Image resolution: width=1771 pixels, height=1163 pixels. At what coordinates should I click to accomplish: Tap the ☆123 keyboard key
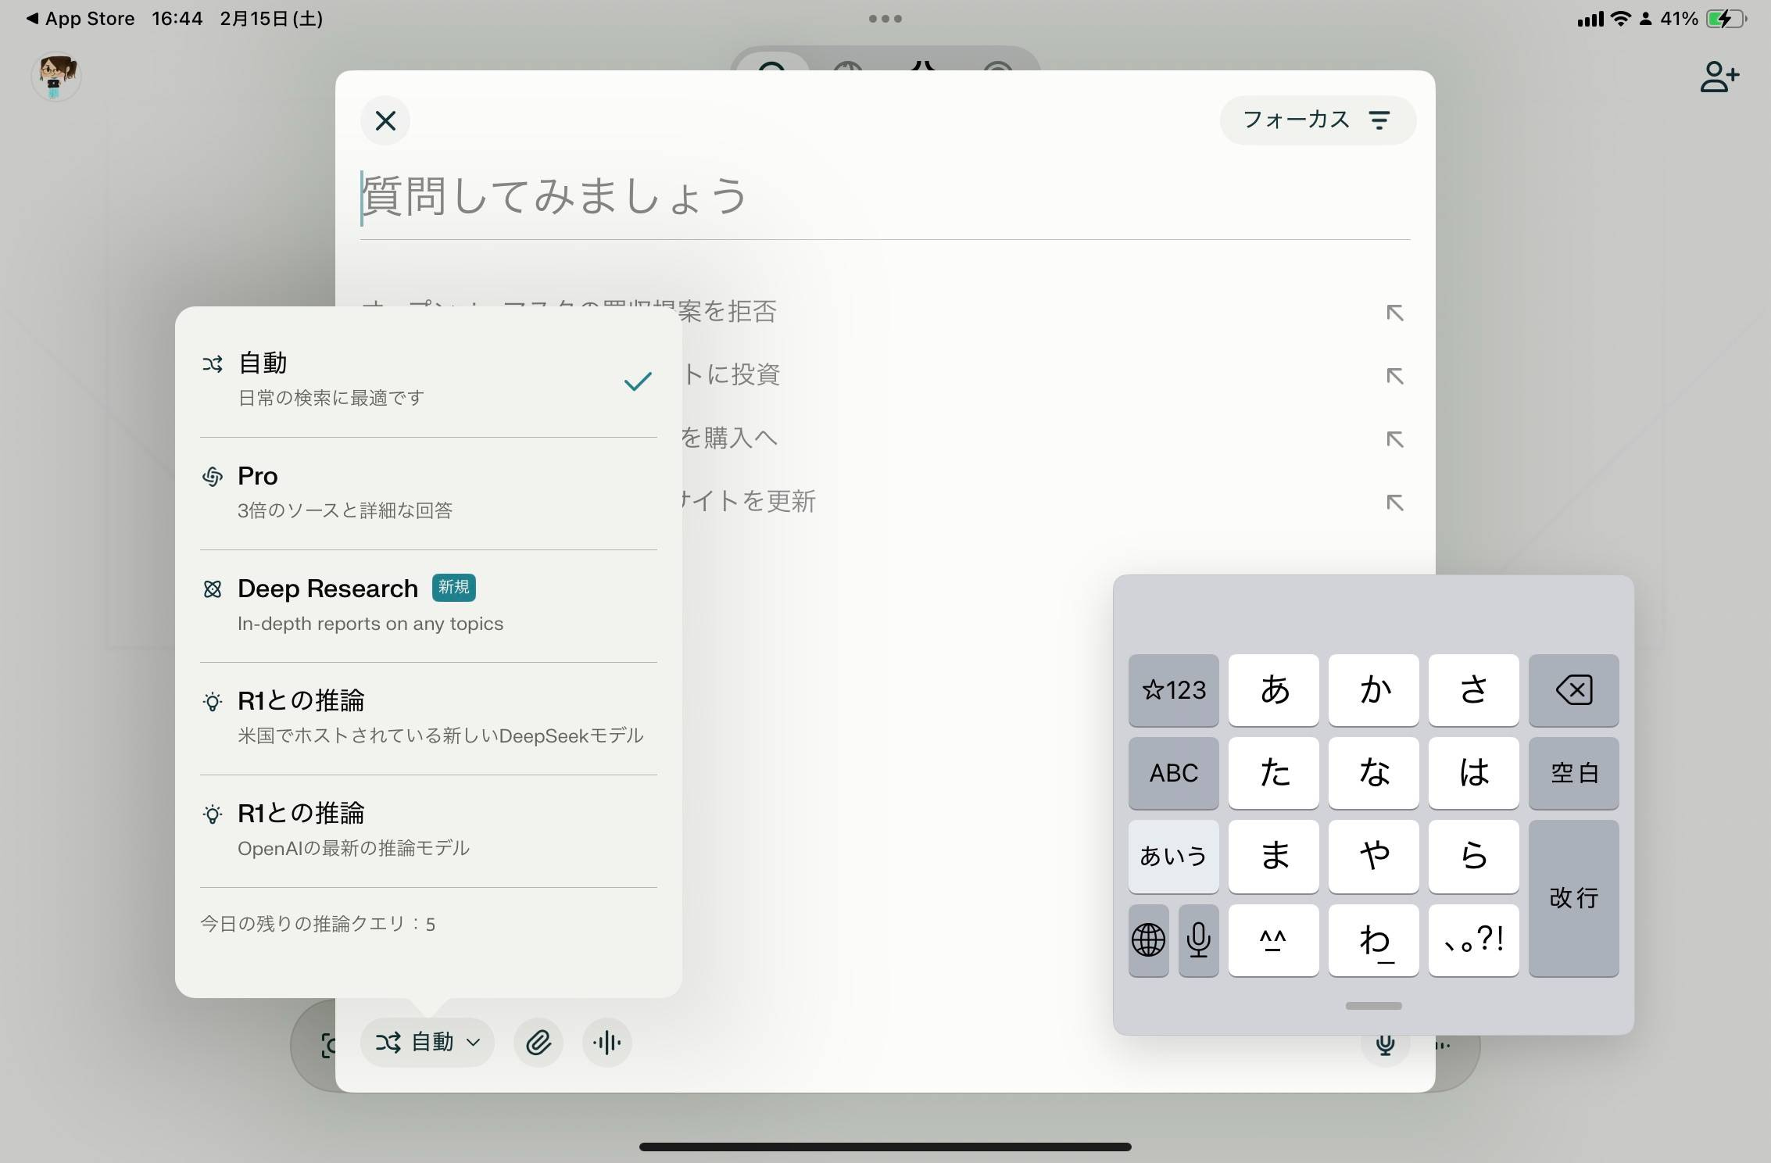coord(1174,690)
